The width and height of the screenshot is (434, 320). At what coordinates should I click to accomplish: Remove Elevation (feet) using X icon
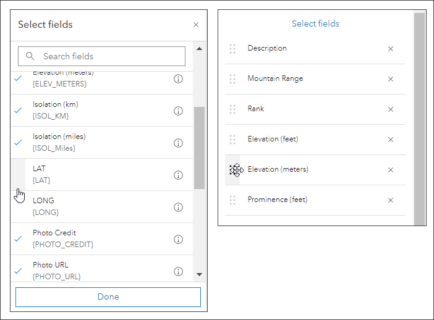tap(391, 140)
